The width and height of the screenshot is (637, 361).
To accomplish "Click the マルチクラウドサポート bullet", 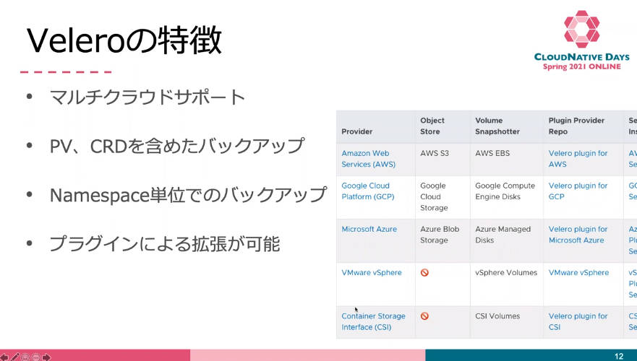I will coord(147,97).
